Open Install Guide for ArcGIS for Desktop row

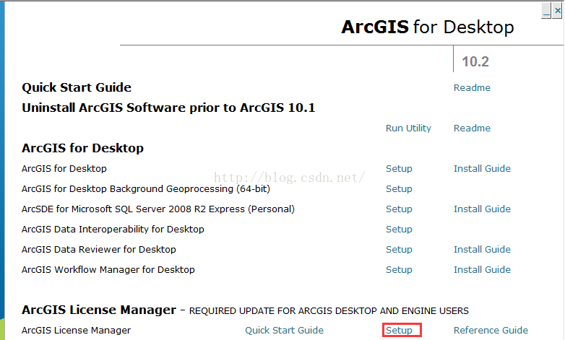[x=482, y=169]
